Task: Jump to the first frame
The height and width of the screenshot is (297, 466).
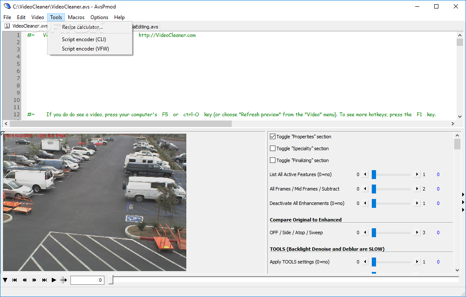Action: [x=14, y=280]
